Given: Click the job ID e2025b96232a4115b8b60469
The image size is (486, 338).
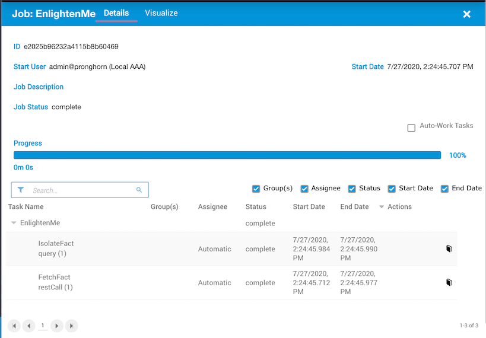Looking at the screenshot, I should [x=71, y=46].
